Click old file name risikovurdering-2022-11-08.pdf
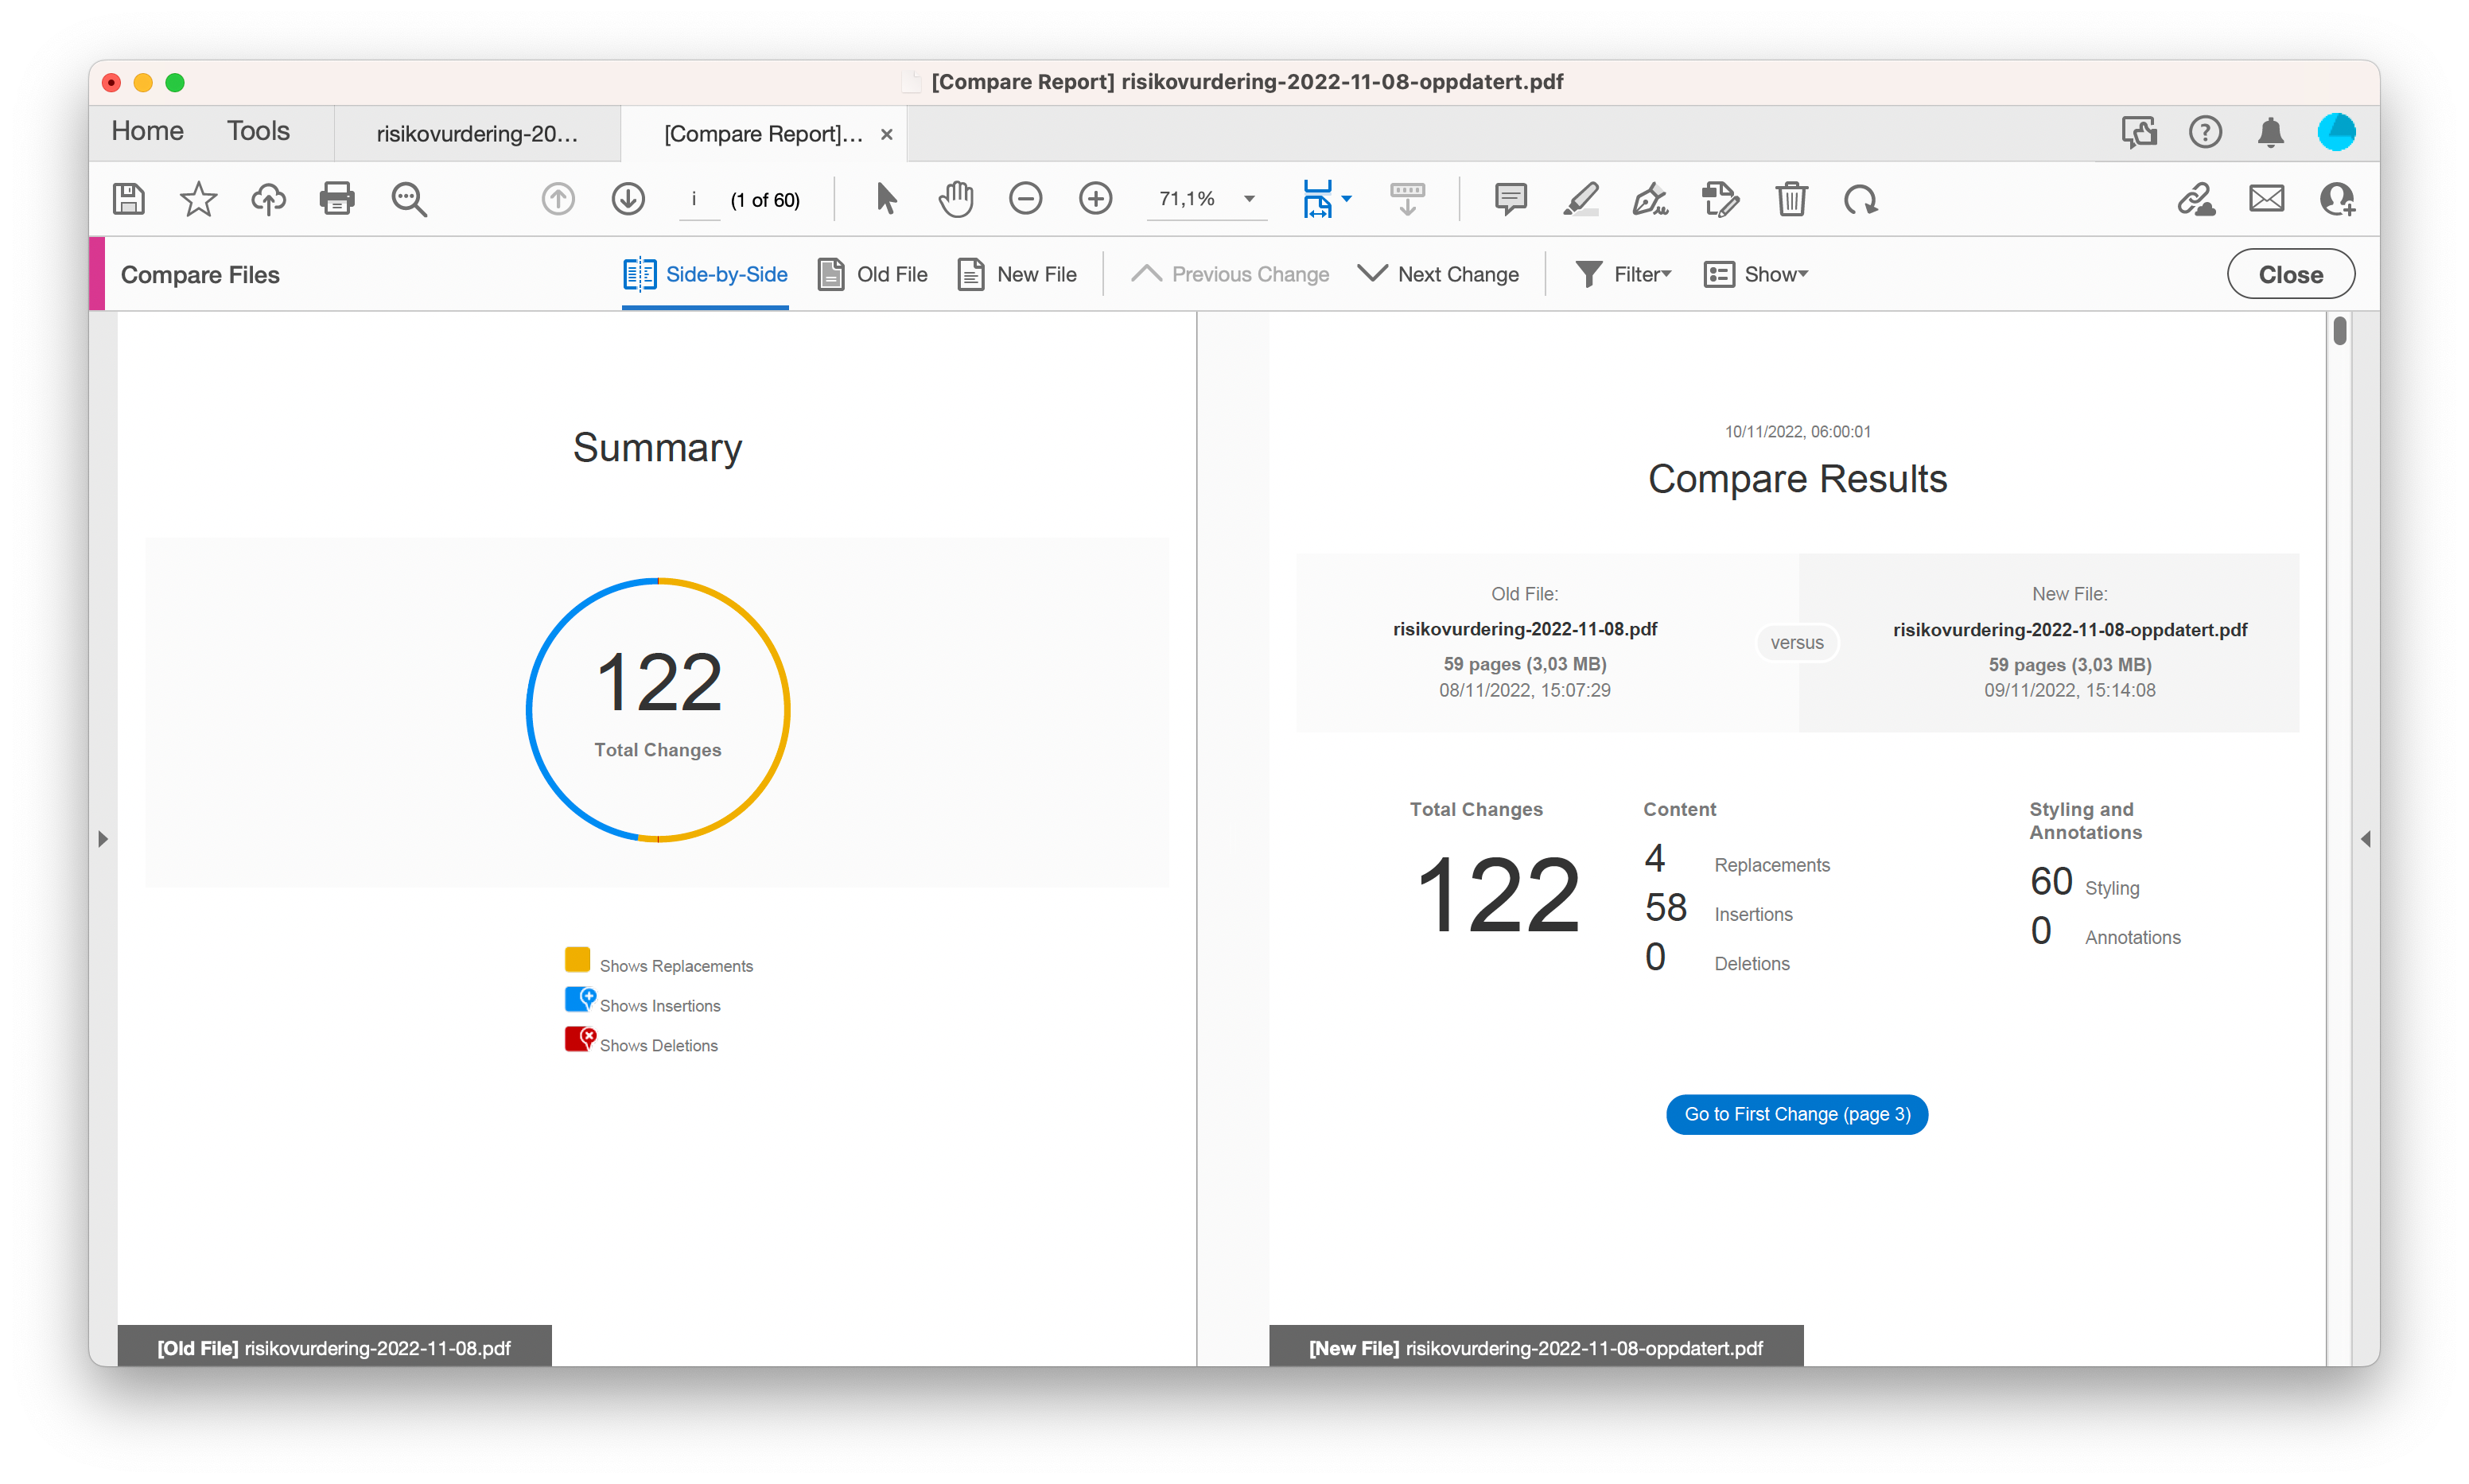Image resolution: width=2469 pixels, height=1484 pixels. point(1524,629)
